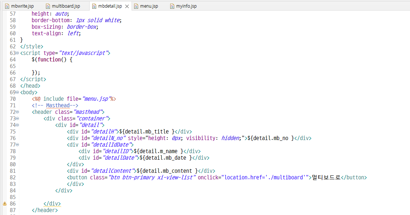Click the mbdetail.jsp file icon
Viewport: 410px width, 215px height.
coord(94,6)
